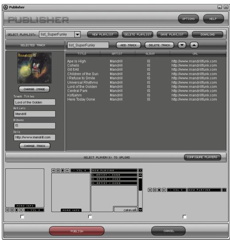This screenshot has width=230, height=240.
Task: Click stop on the small square player preview
Action: (x=16, y=210)
